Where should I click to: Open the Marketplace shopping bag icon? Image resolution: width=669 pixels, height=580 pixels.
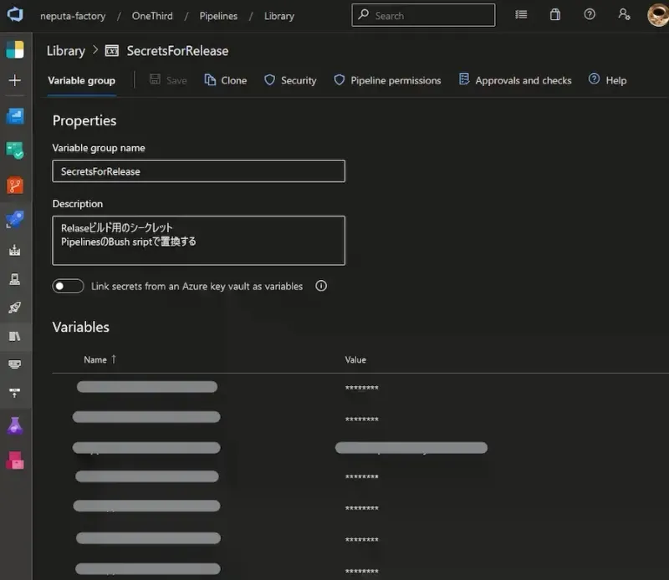555,15
